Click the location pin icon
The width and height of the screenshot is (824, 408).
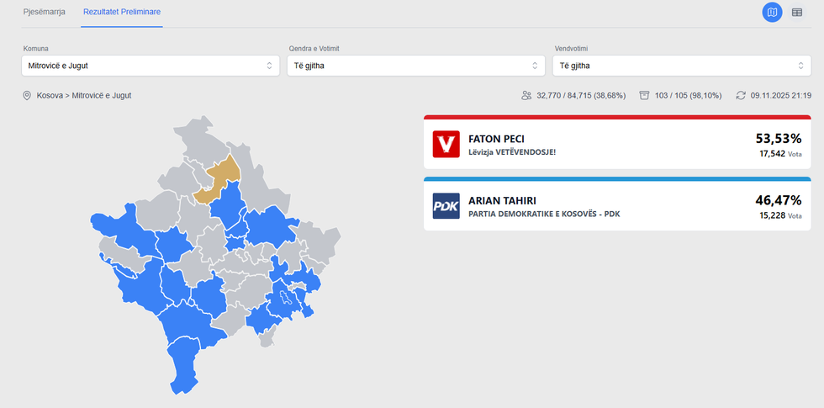click(x=27, y=96)
